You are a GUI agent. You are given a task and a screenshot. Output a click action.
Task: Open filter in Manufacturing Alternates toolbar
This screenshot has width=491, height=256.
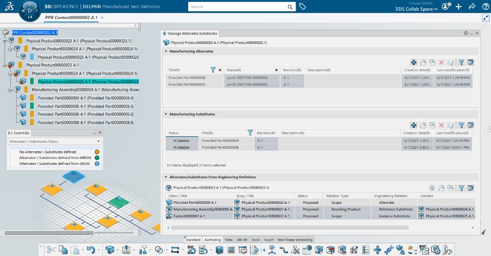point(461,62)
